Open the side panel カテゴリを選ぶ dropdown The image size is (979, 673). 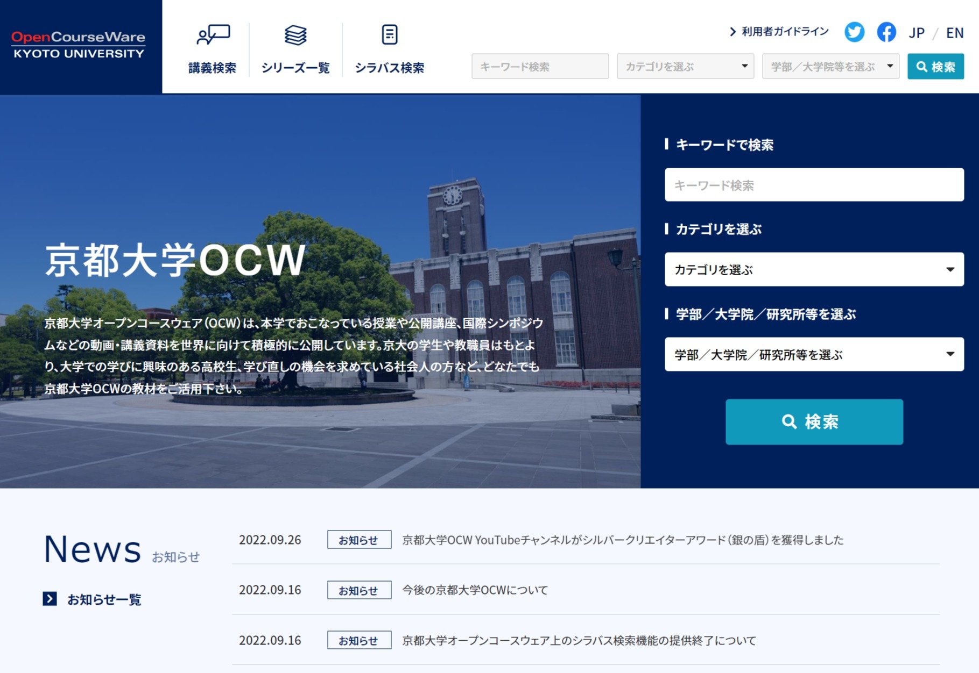[x=814, y=269]
